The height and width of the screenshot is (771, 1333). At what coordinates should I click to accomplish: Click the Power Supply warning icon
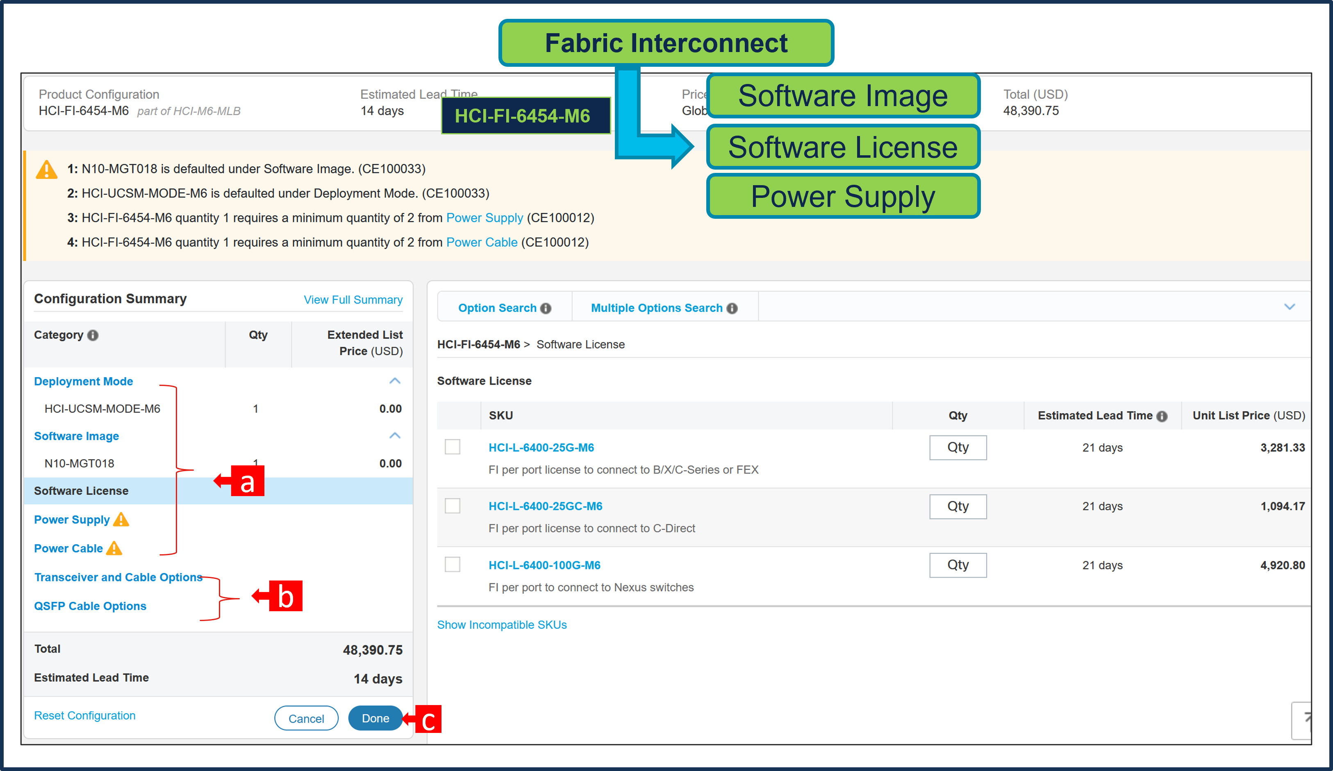[x=121, y=519]
